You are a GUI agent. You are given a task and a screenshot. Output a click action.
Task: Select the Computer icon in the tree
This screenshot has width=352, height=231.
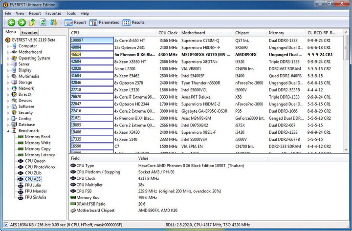(14, 46)
